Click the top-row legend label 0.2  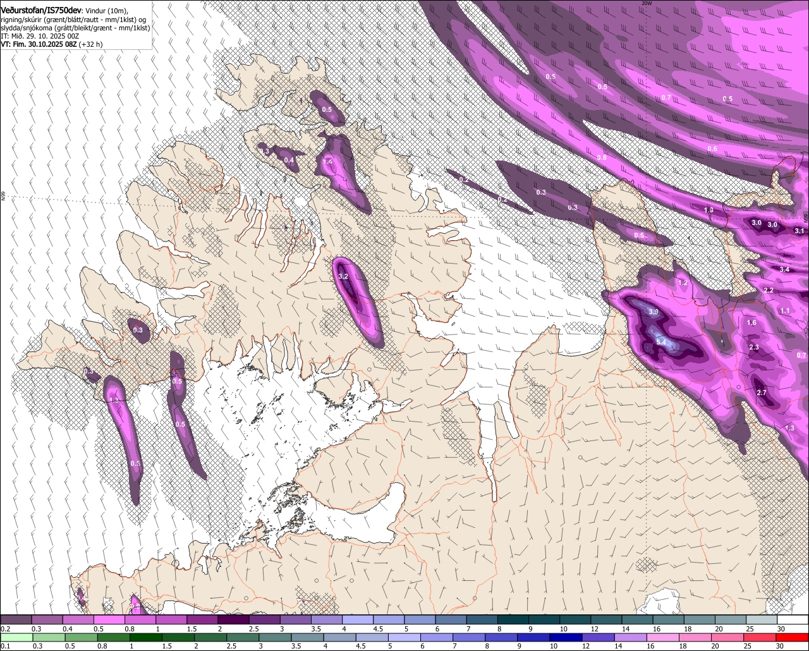click(6, 629)
